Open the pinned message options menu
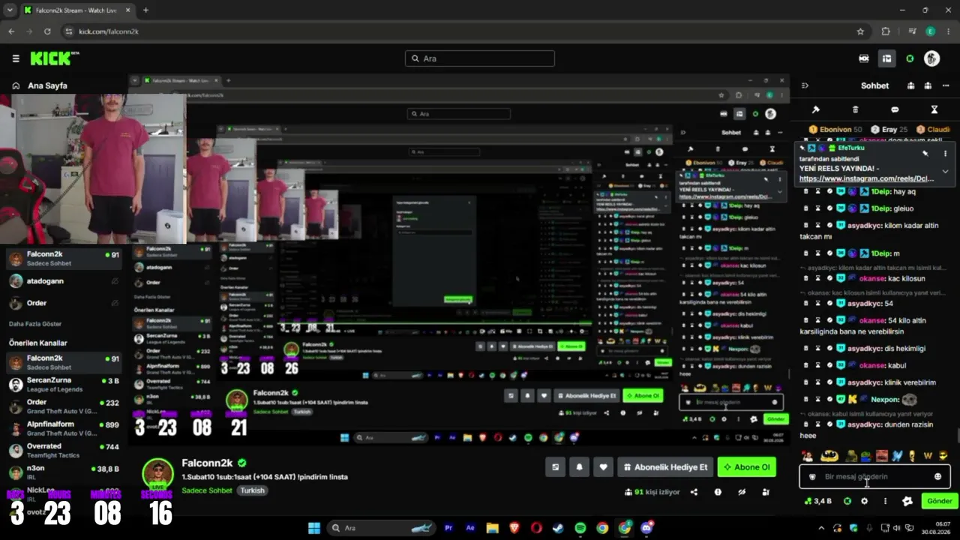 click(945, 153)
